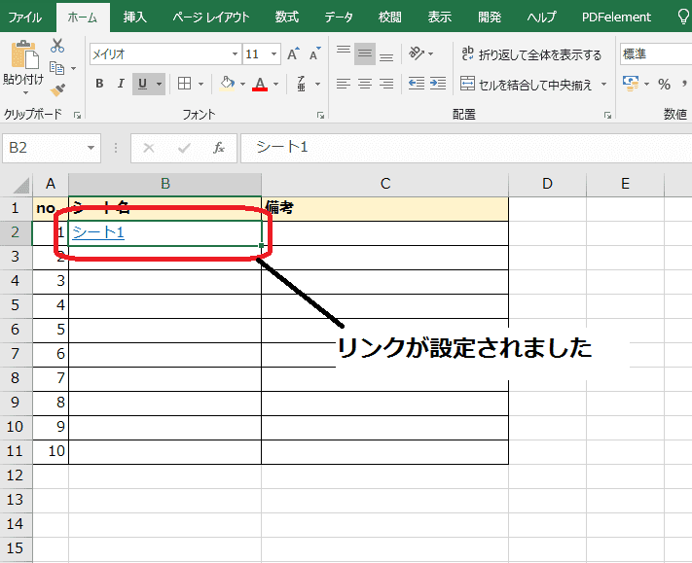Center text horizontally
Screen dimensions: 692x563
coord(365,84)
